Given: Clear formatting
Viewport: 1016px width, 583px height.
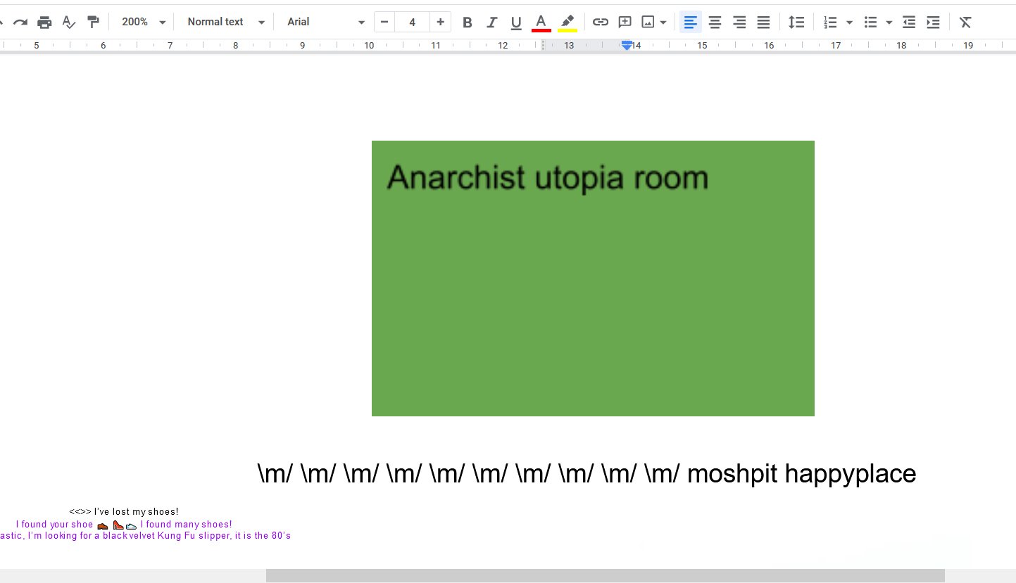Looking at the screenshot, I should pyautogui.click(x=965, y=22).
